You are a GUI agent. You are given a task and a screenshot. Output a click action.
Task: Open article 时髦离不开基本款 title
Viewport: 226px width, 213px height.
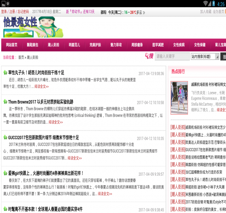(x=45, y=209)
